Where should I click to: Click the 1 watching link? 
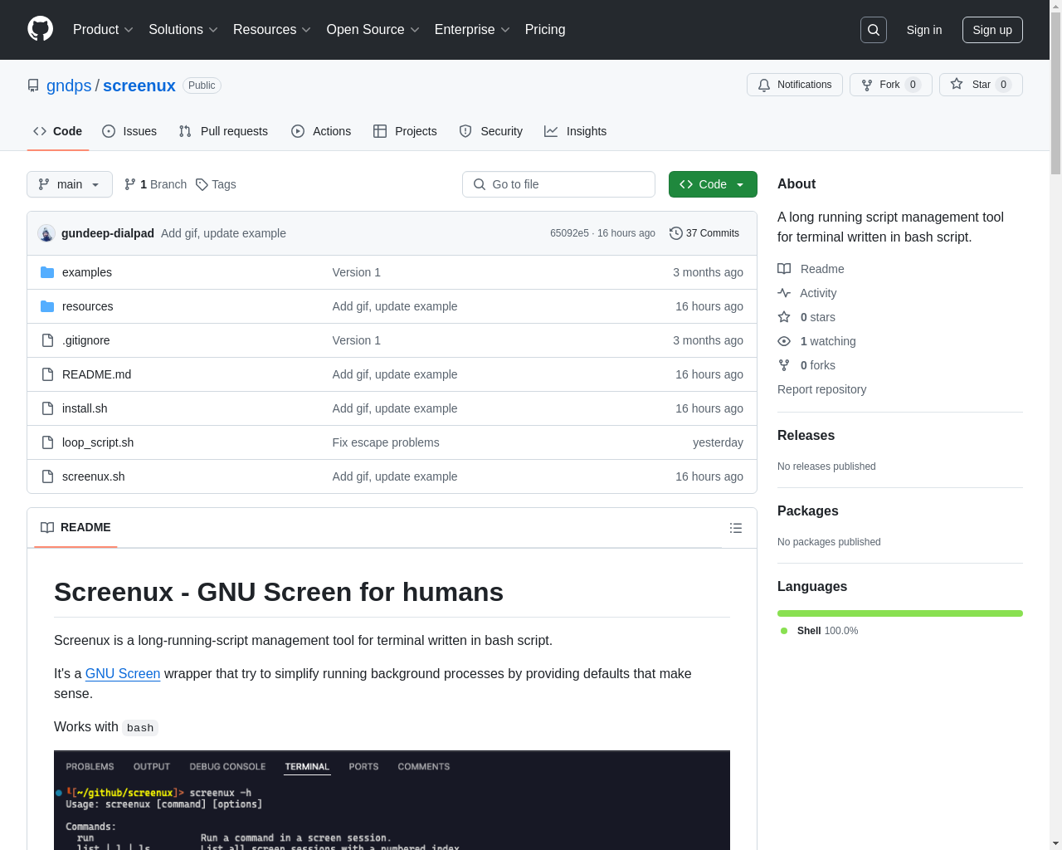(x=816, y=341)
